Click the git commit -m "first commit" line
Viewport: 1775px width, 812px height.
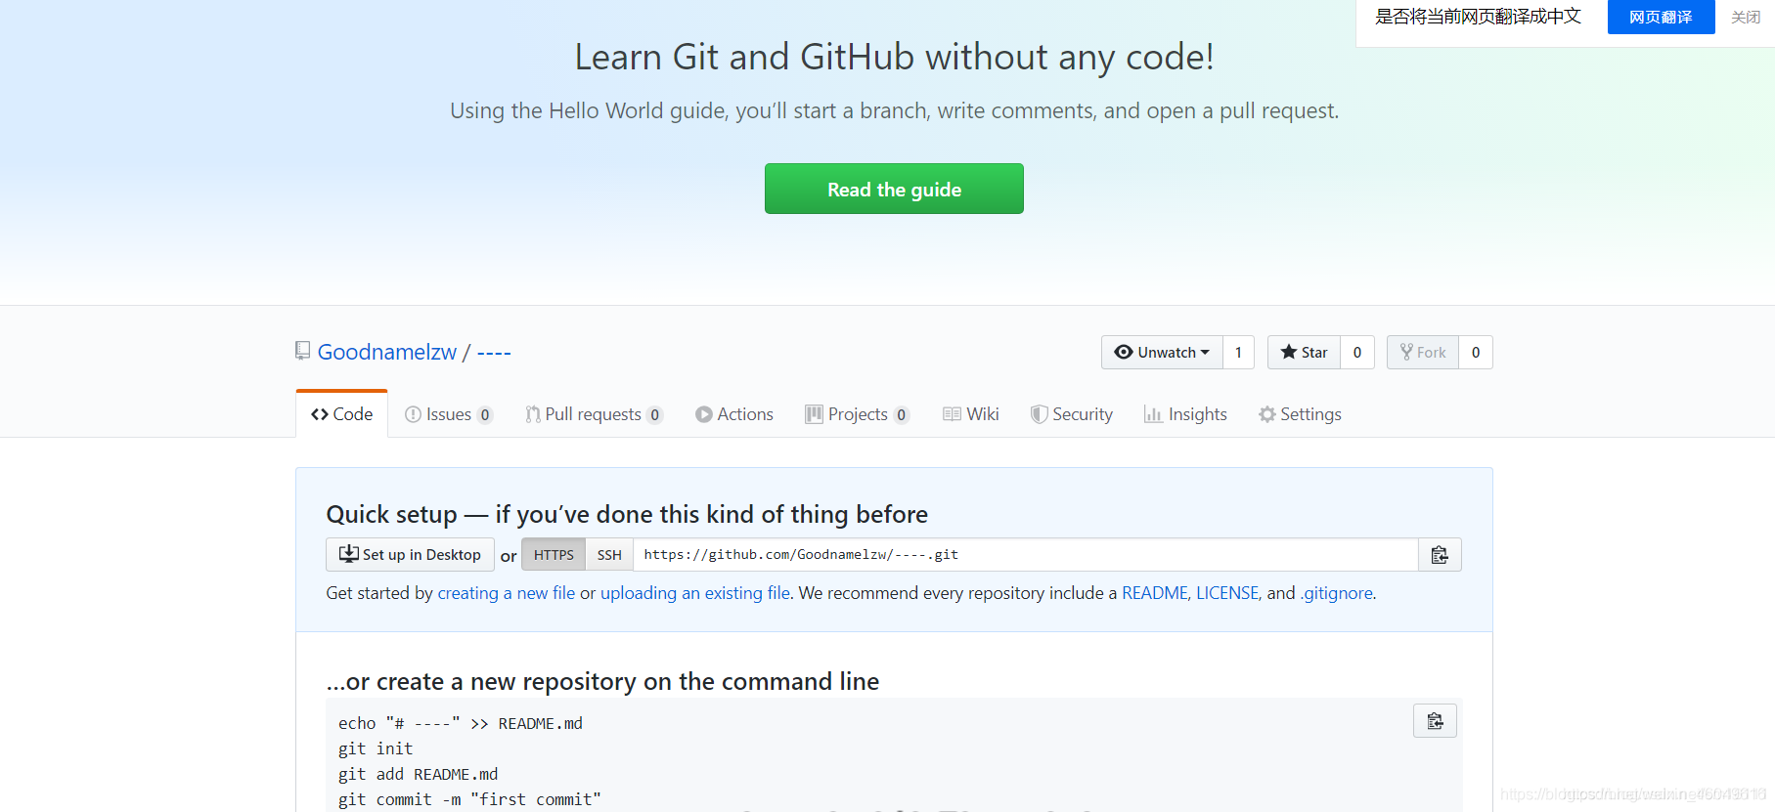pos(469,799)
